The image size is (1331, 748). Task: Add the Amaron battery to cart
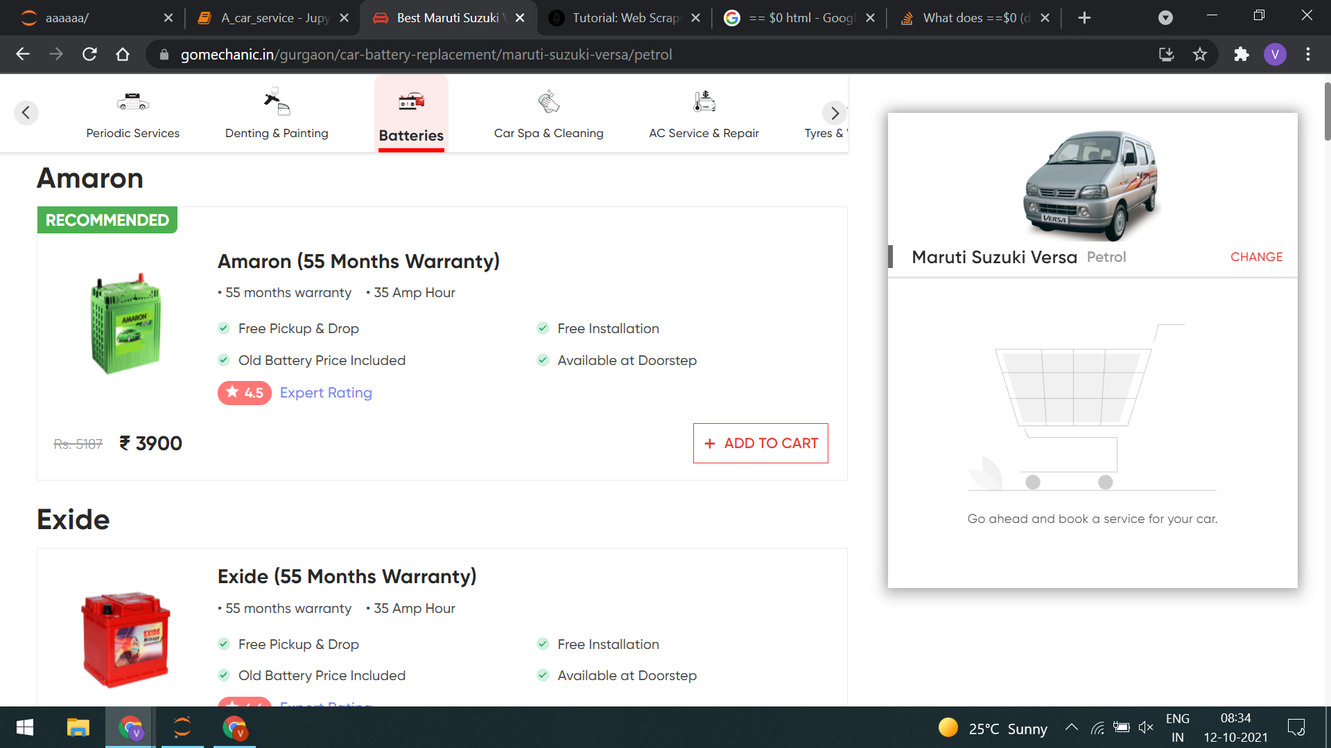click(760, 443)
